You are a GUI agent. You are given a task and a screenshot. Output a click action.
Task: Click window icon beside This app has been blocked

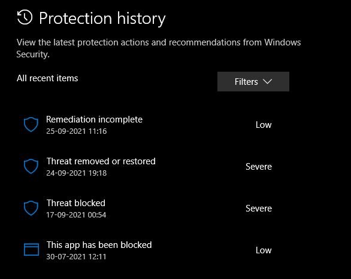31,249
